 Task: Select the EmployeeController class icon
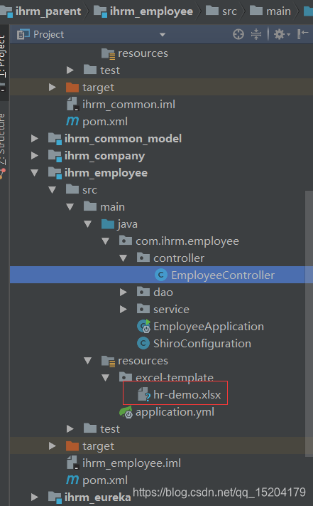click(x=161, y=275)
